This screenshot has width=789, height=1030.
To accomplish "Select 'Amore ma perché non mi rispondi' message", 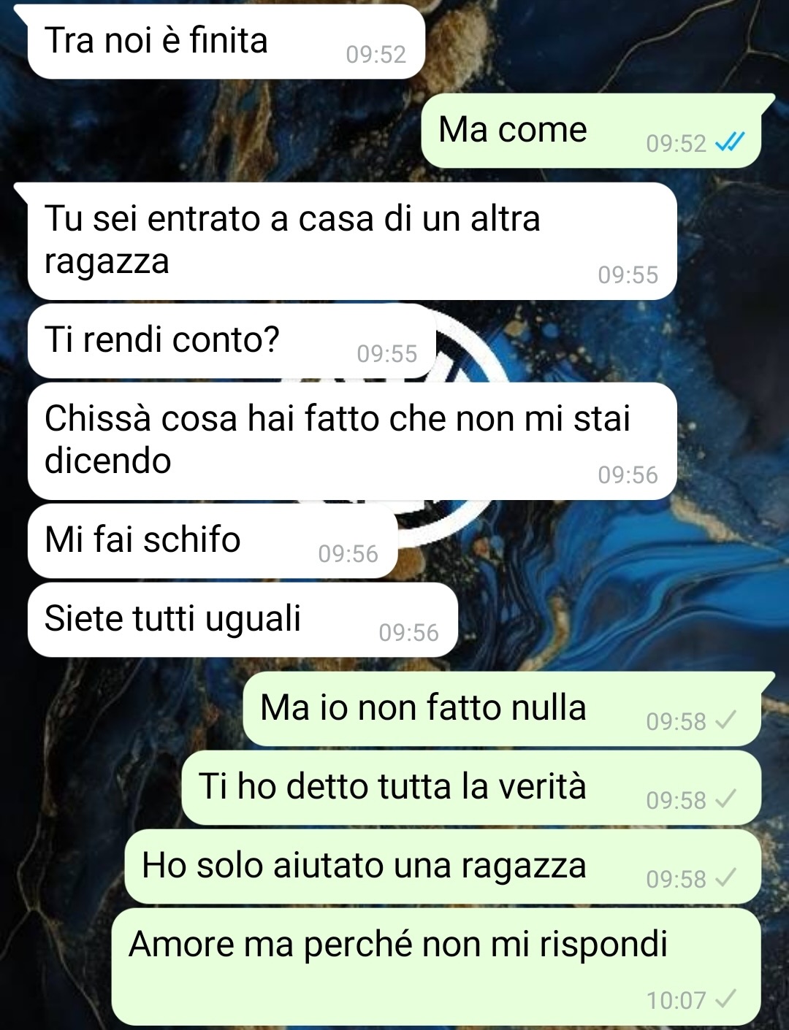I will 436,966.
